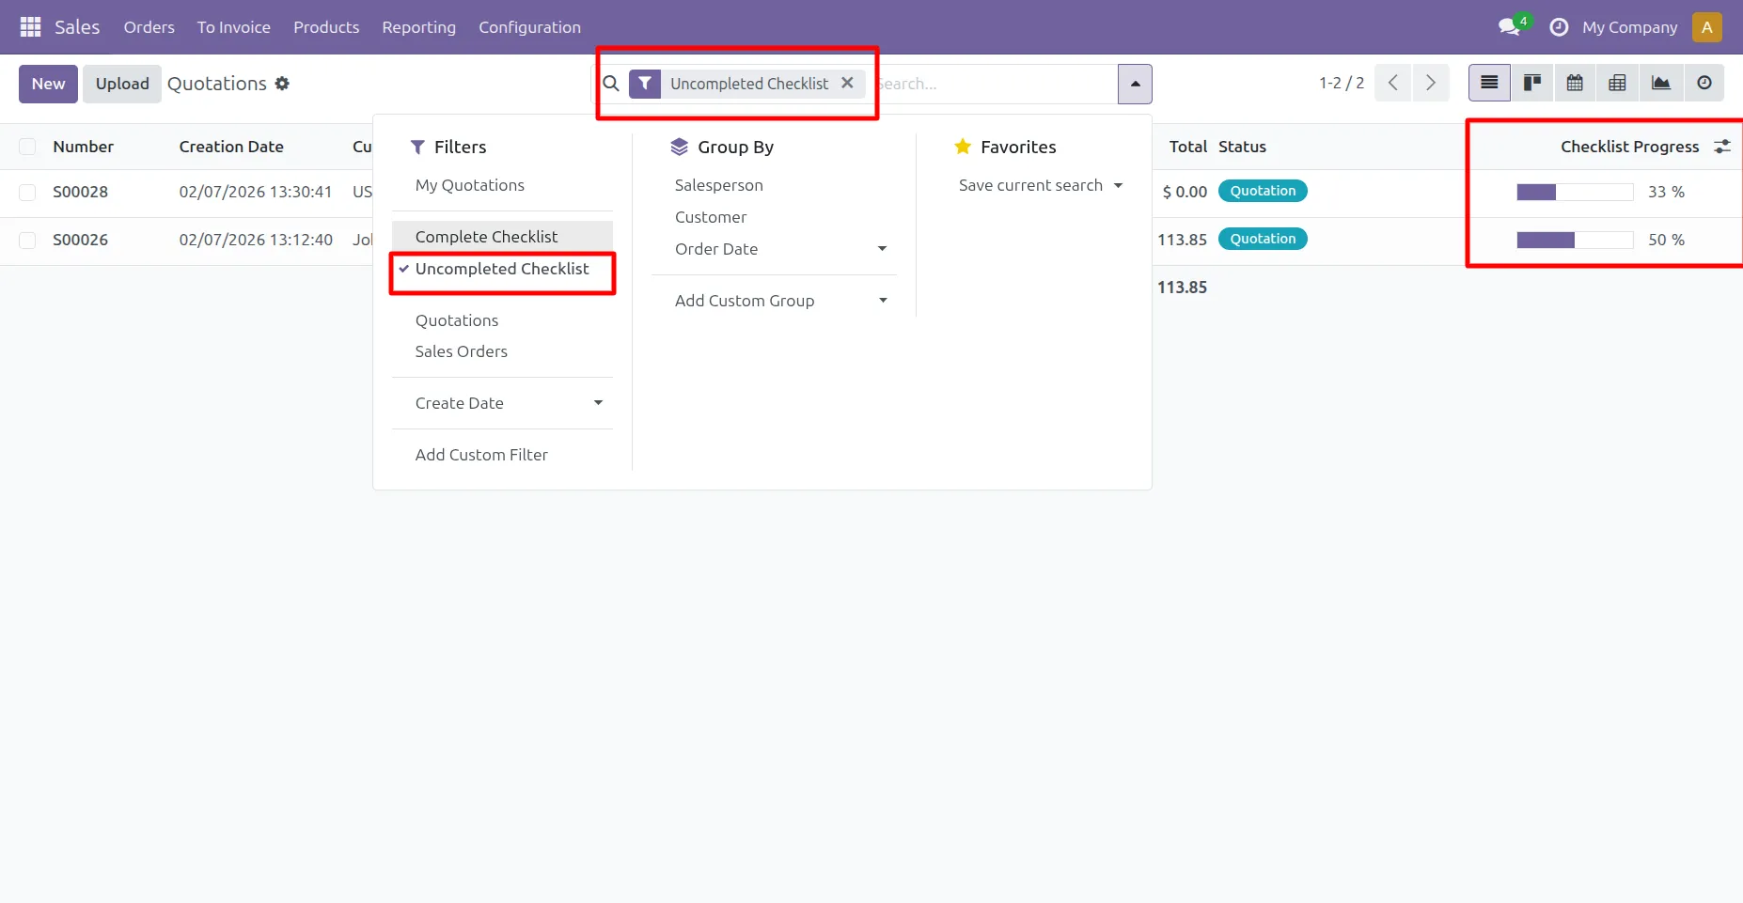Remove the Uncompleted Checklist filter tag
1743x903 pixels.
(x=847, y=83)
